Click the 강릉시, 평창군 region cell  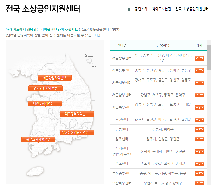(x=163, y=130)
